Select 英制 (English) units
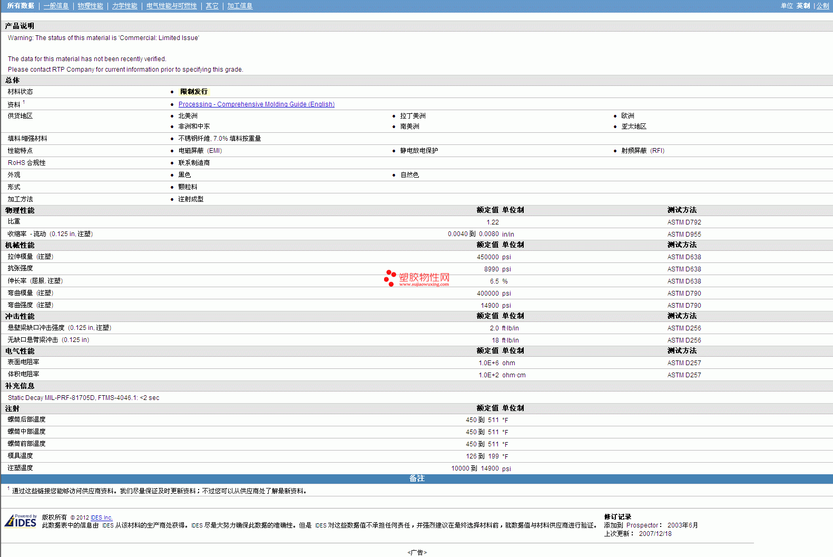The image size is (833, 557). tap(803, 6)
